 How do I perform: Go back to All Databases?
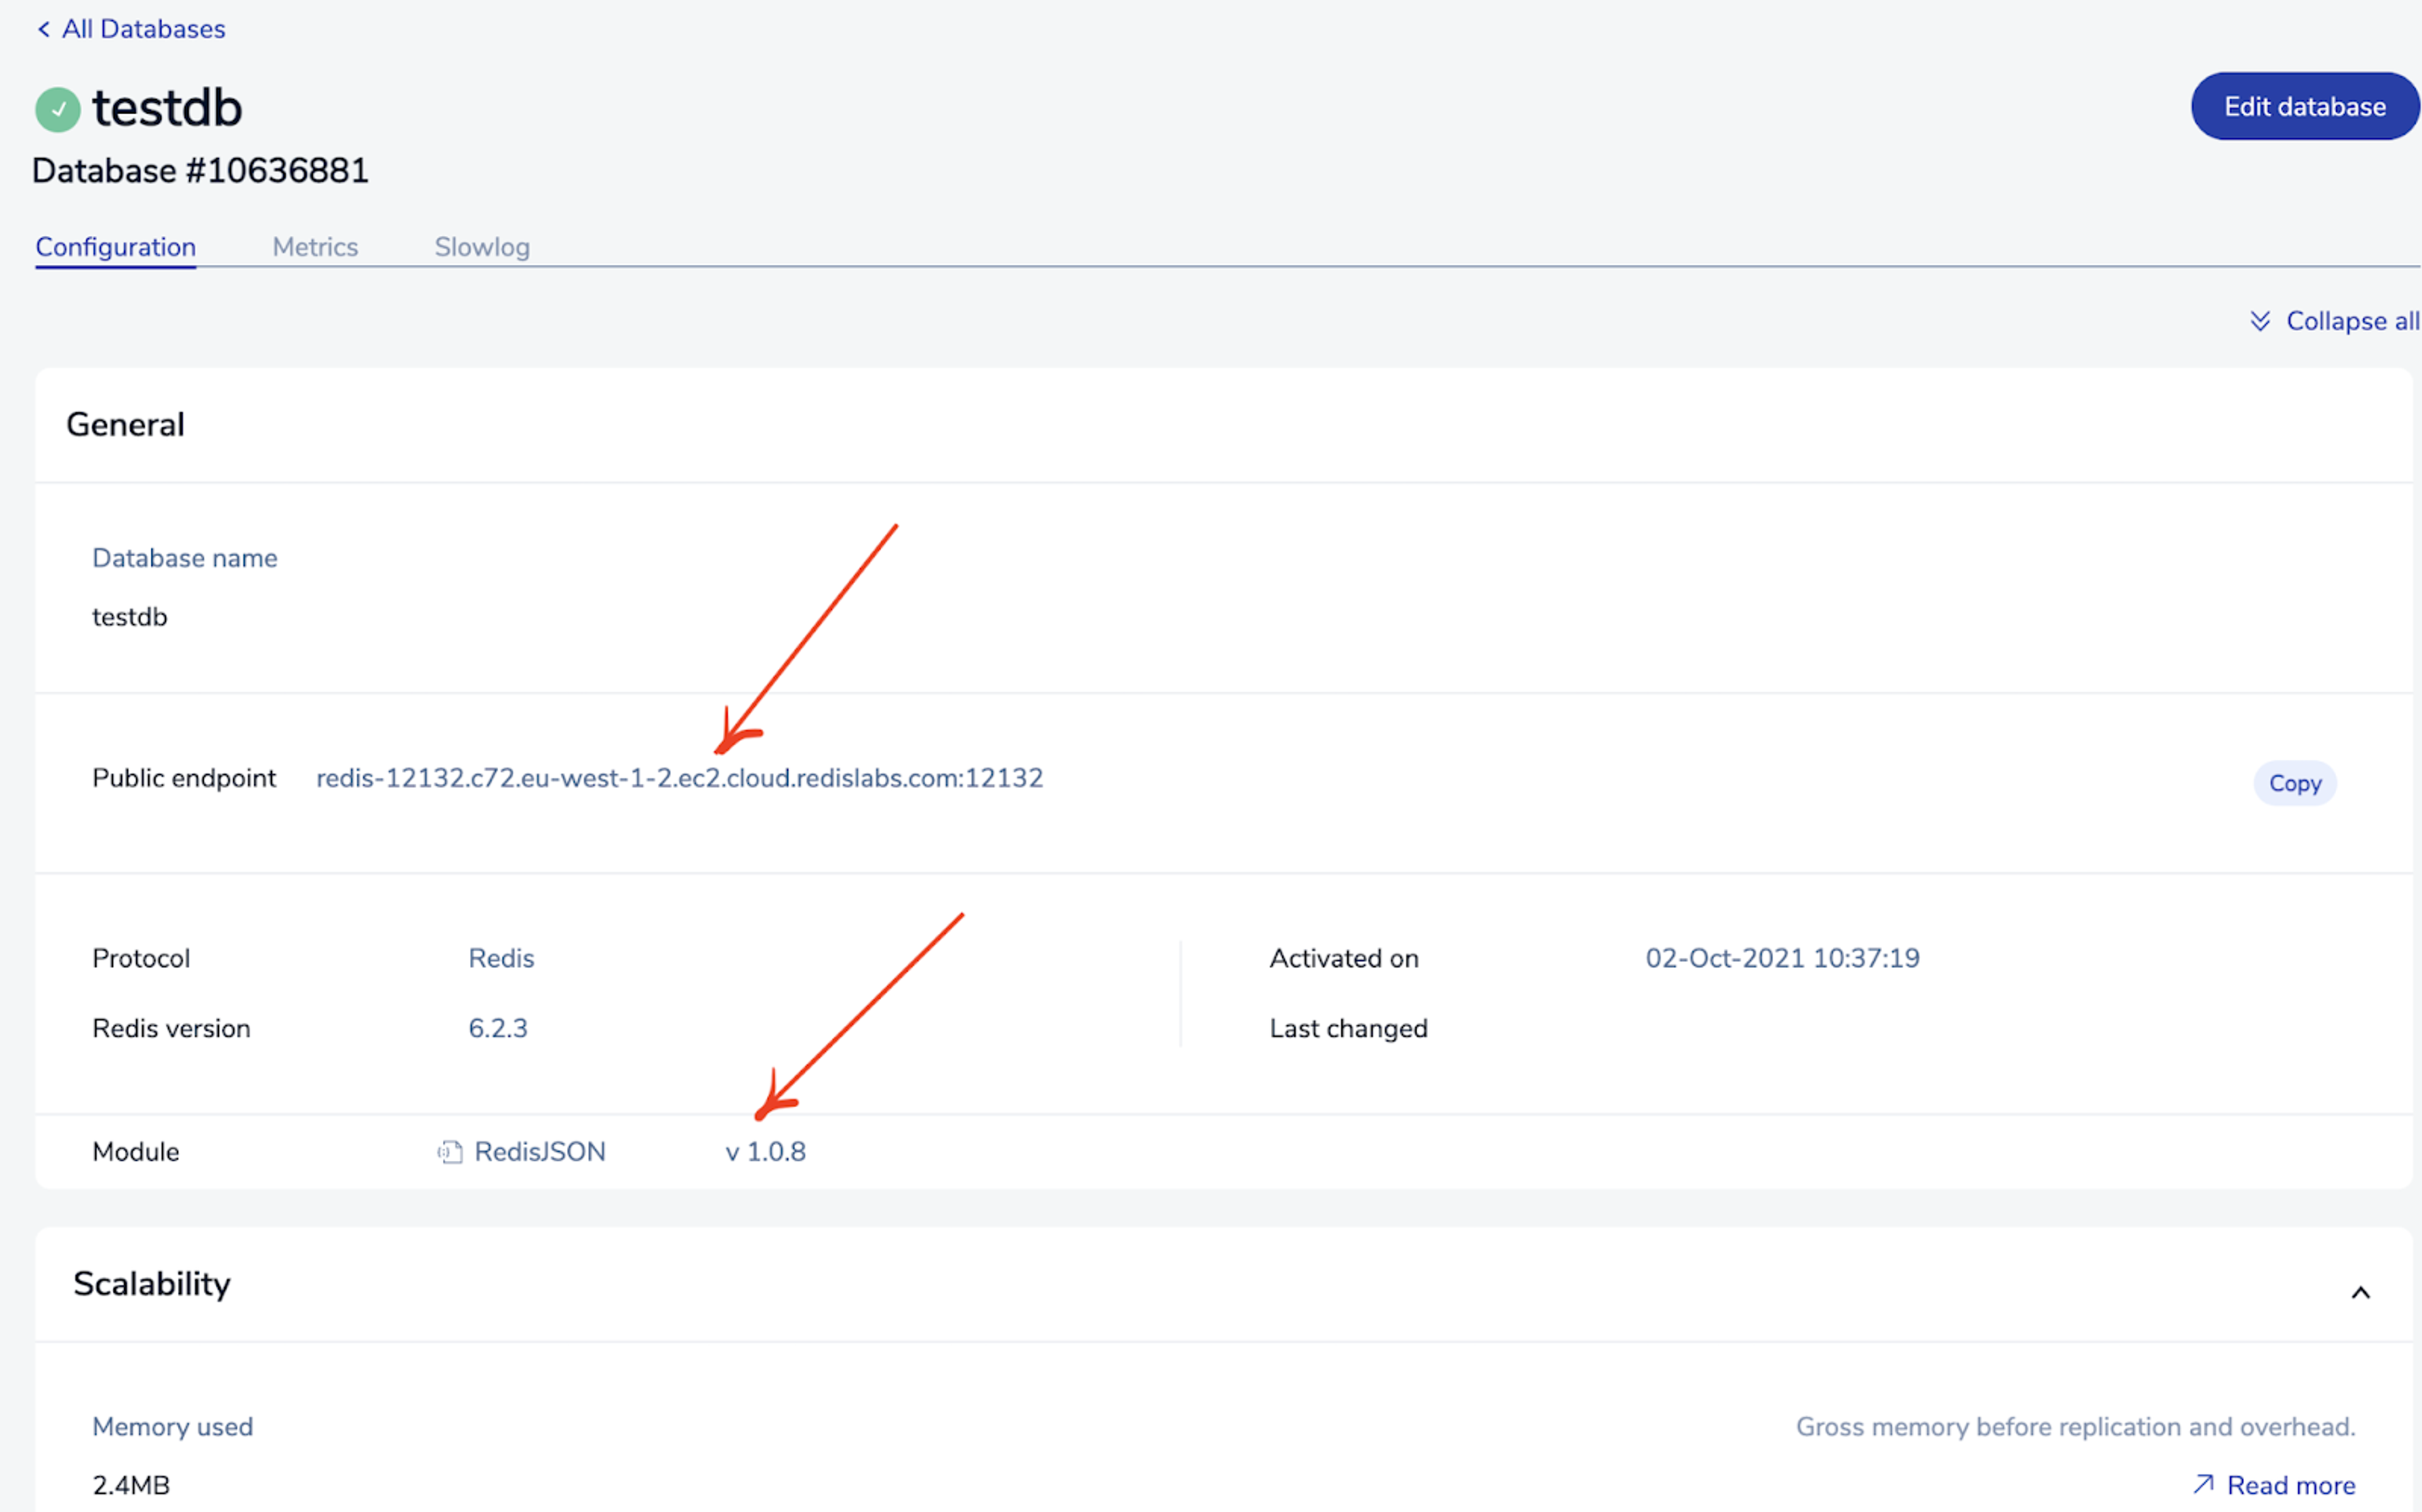click(x=143, y=29)
